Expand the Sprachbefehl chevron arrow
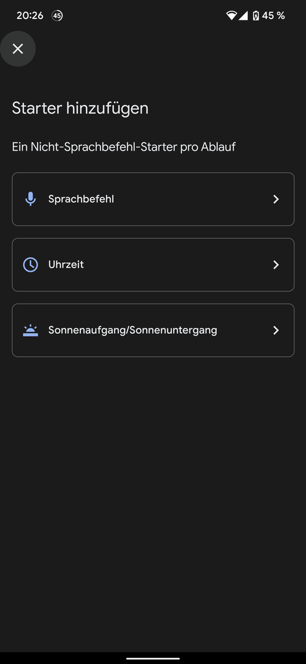 [x=276, y=199]
